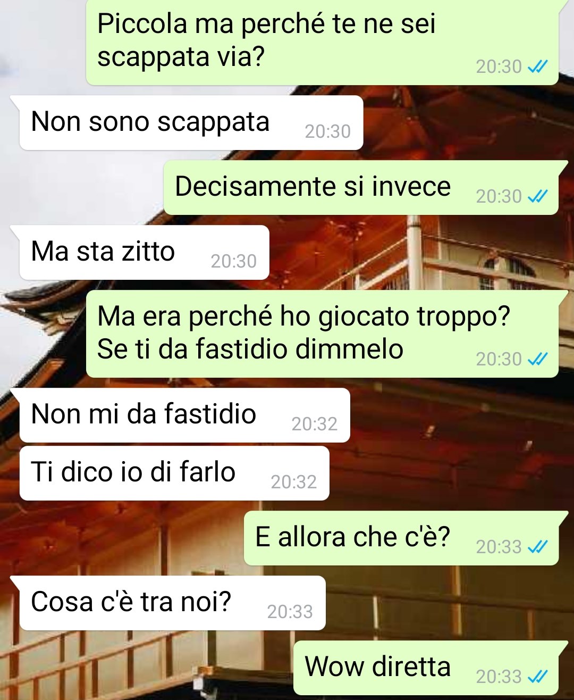Tap read ticks next to 'E allora che c'è?'

click(537, 547)
